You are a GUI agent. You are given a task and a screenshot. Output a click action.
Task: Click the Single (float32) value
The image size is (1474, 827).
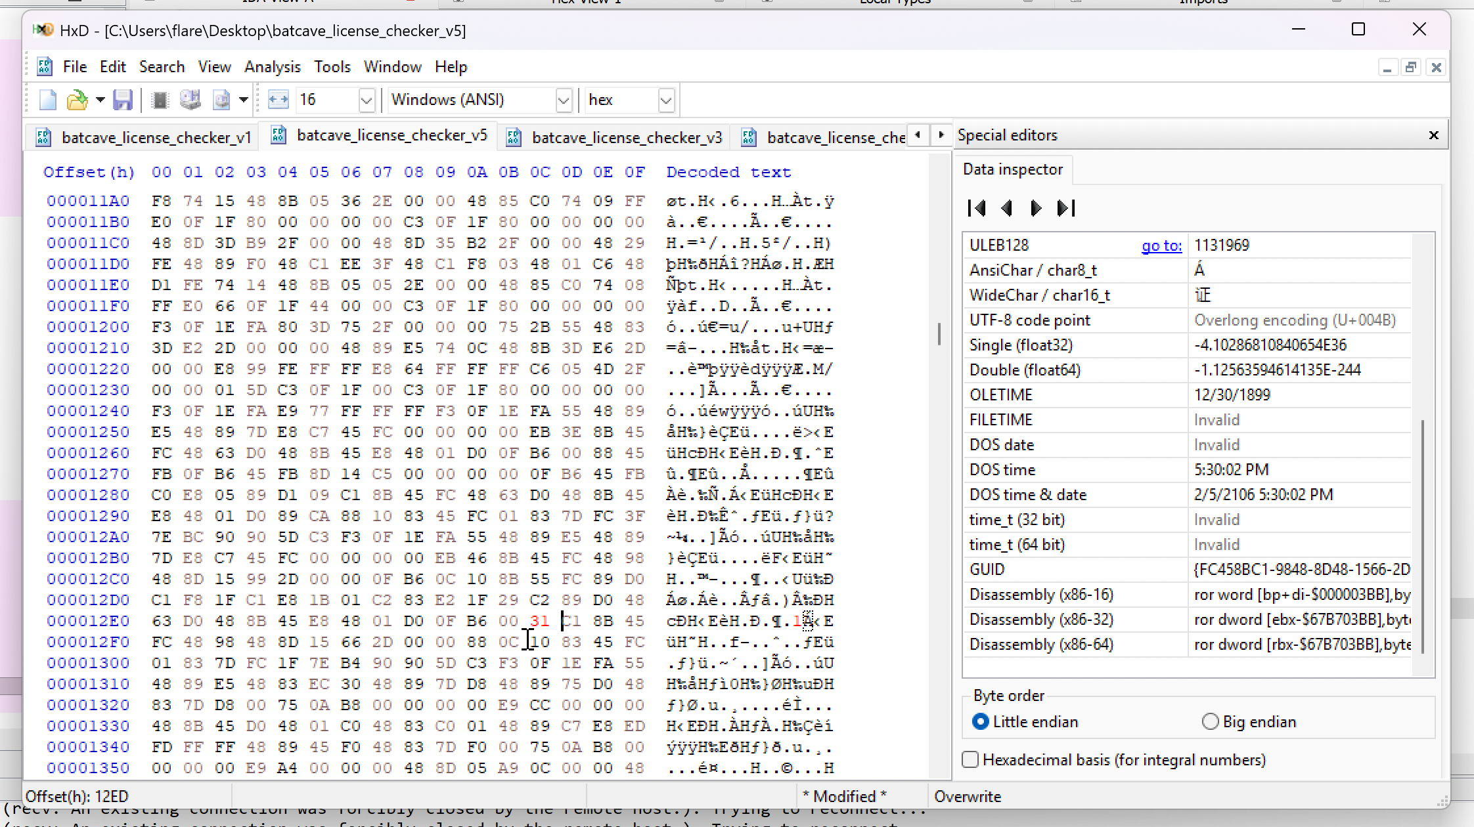[1301, 345]
